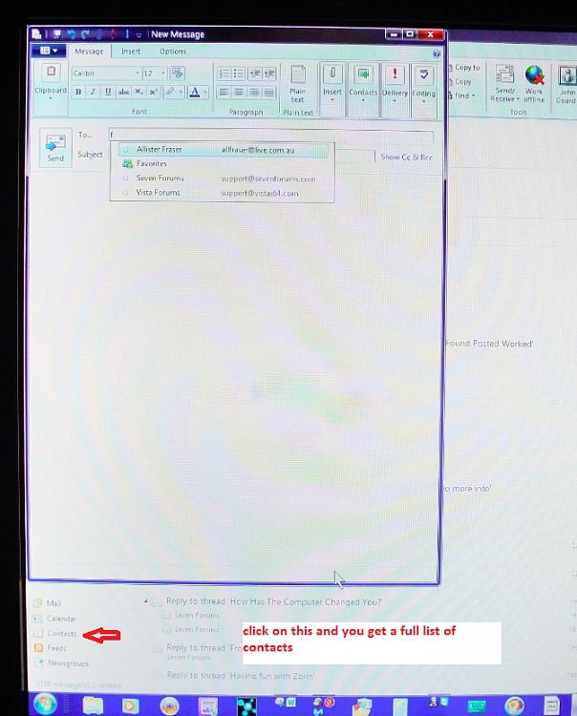Screen dimensions: 577x716
Task: Center-align the paragraph
Action: click(239, 93)
